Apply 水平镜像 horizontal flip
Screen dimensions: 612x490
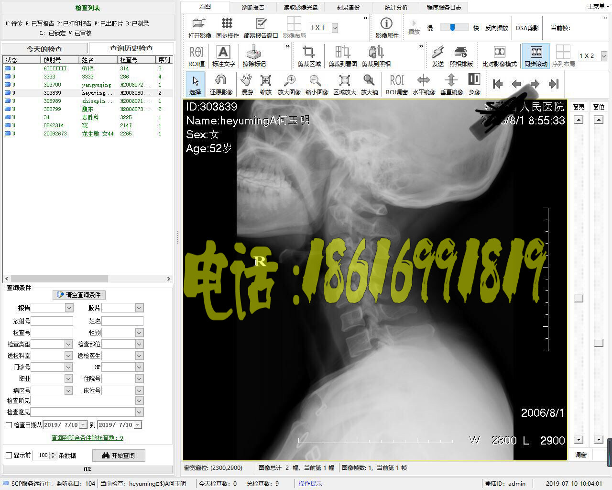point(424,84)
